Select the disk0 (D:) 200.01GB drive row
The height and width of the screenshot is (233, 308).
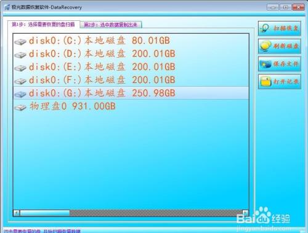click(131, 54)
